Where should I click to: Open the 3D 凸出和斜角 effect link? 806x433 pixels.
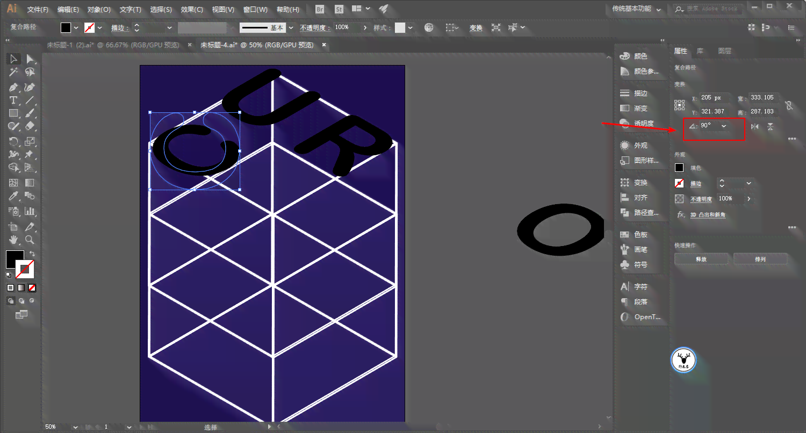[708, 215]
